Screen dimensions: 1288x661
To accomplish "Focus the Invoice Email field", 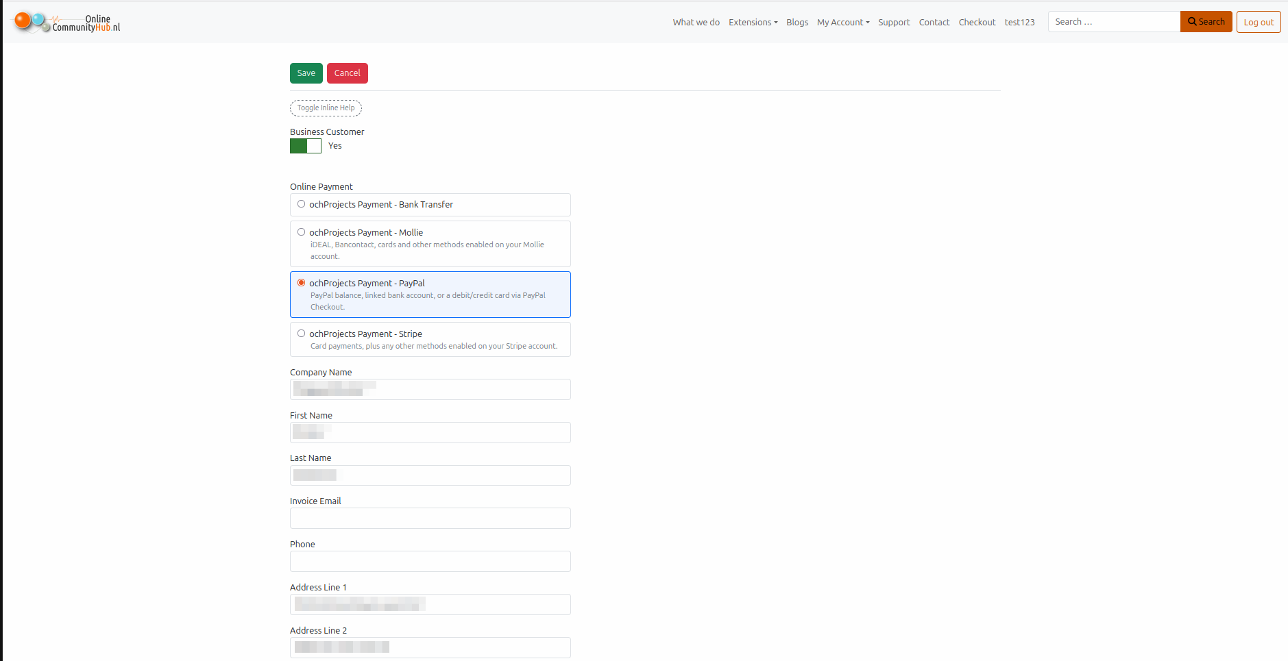I will pyautogui.click(x=430, y=519).
